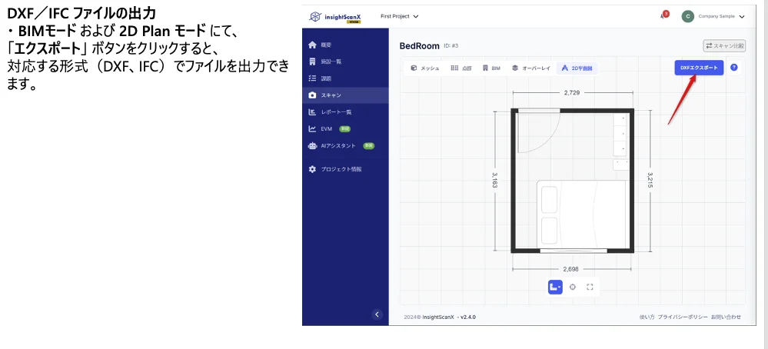Click the DXFエクスポート button
768x349 pixels.
(x=699, y=68)
